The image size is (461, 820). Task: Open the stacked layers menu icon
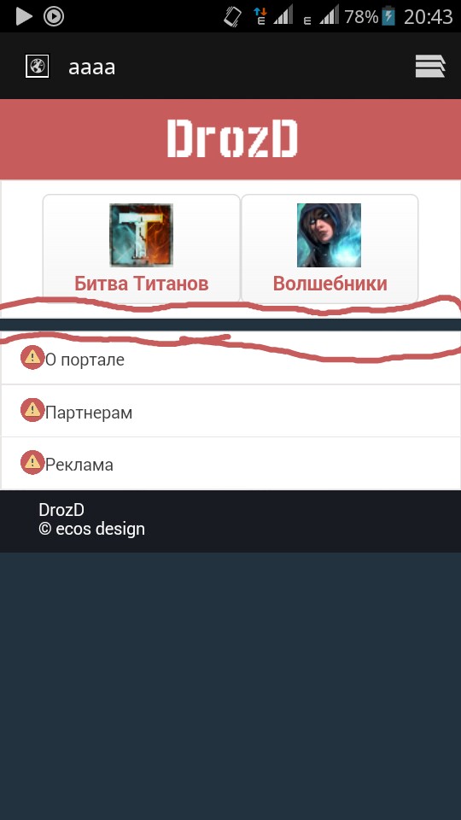(430, 67)
